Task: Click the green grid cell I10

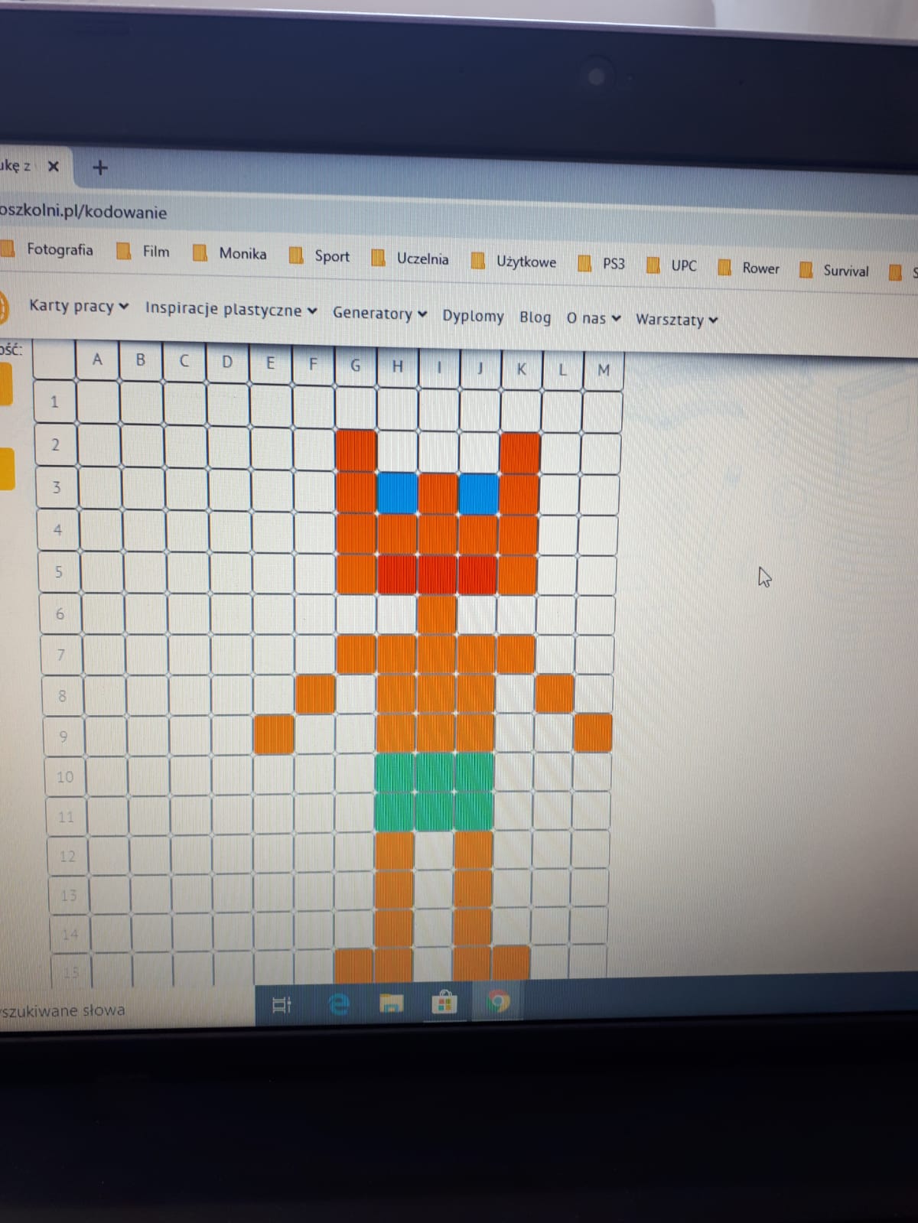Action: click(x=436, y=773)
